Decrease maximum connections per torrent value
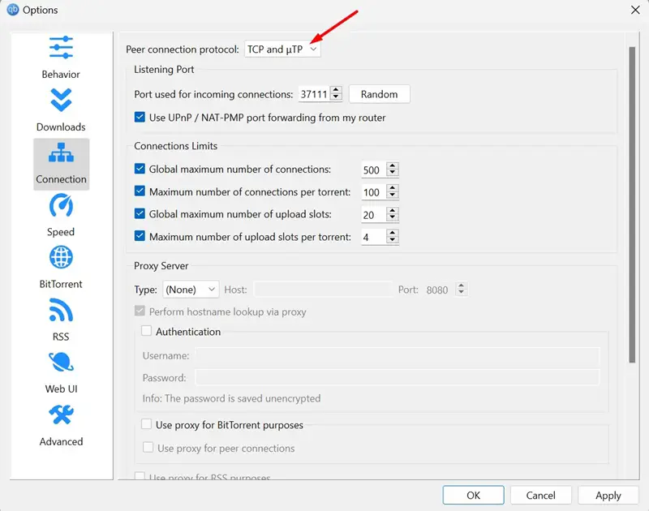This screenshot has width=649, height=511. (393, 195)
